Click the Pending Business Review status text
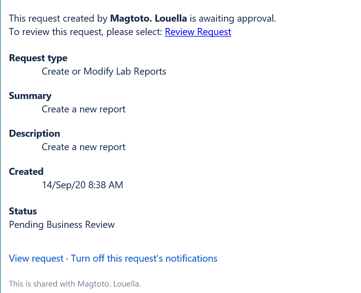Viewport: 361px width, 293px height. pos(62,224)
